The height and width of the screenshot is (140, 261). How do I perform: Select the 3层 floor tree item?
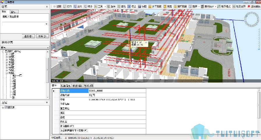coord(14,83)
